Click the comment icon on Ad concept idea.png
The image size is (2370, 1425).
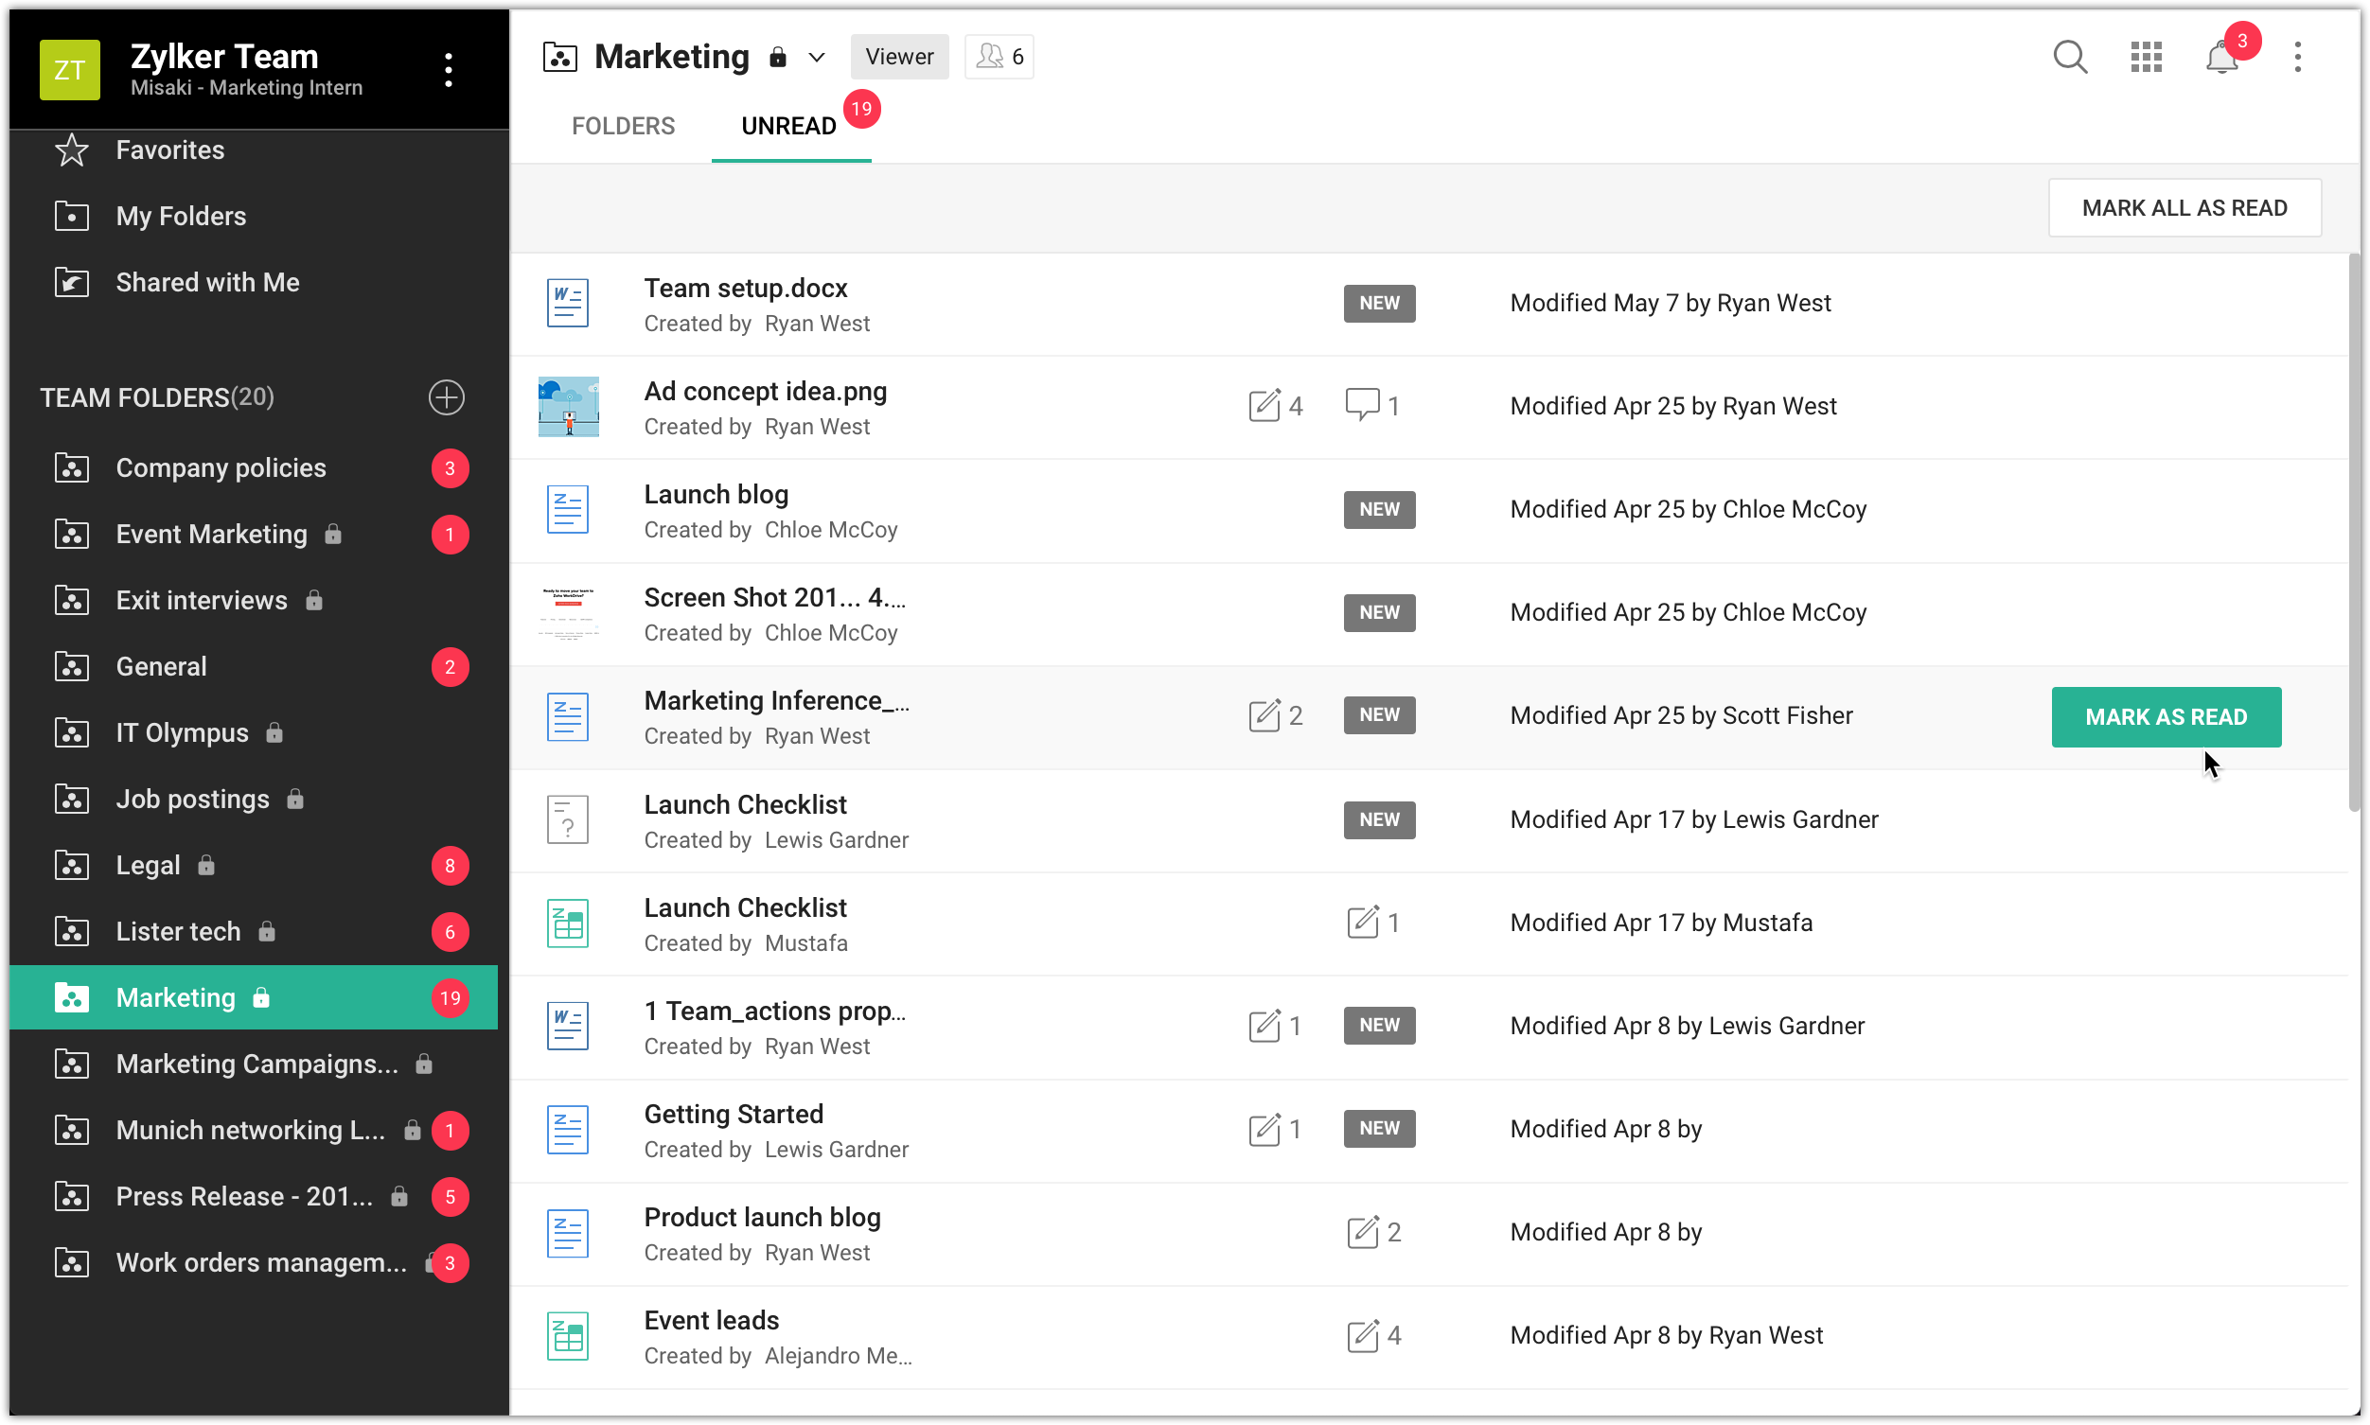click(1362, 405)
